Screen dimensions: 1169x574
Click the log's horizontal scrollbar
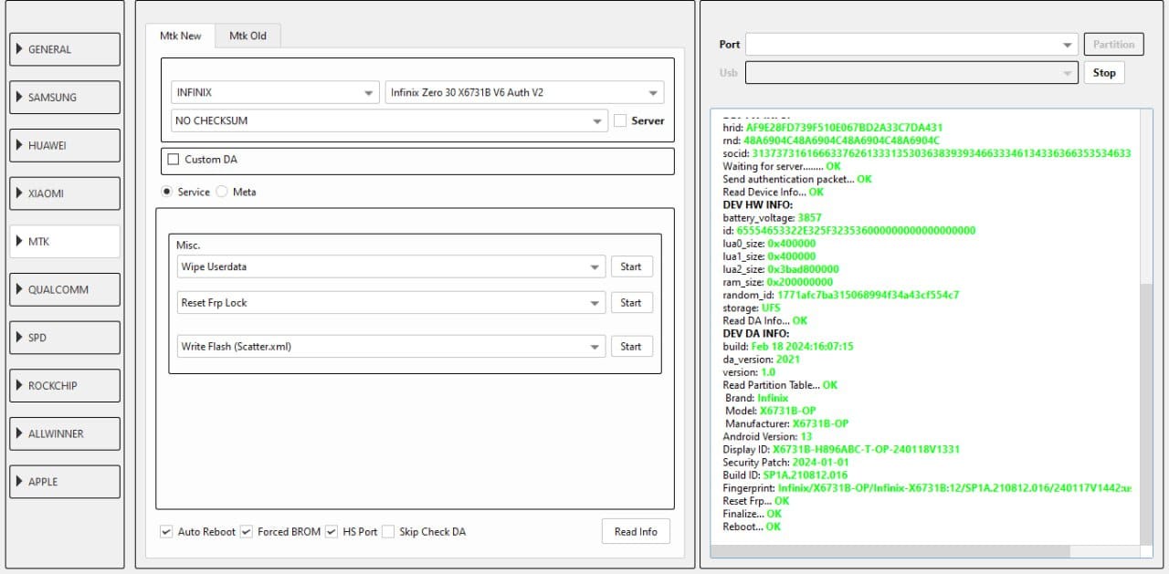pyautogui.click(x=890, y=552)
